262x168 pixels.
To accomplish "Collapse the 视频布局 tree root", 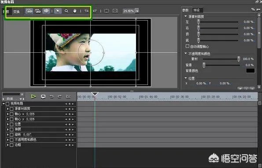I will 4,104.
